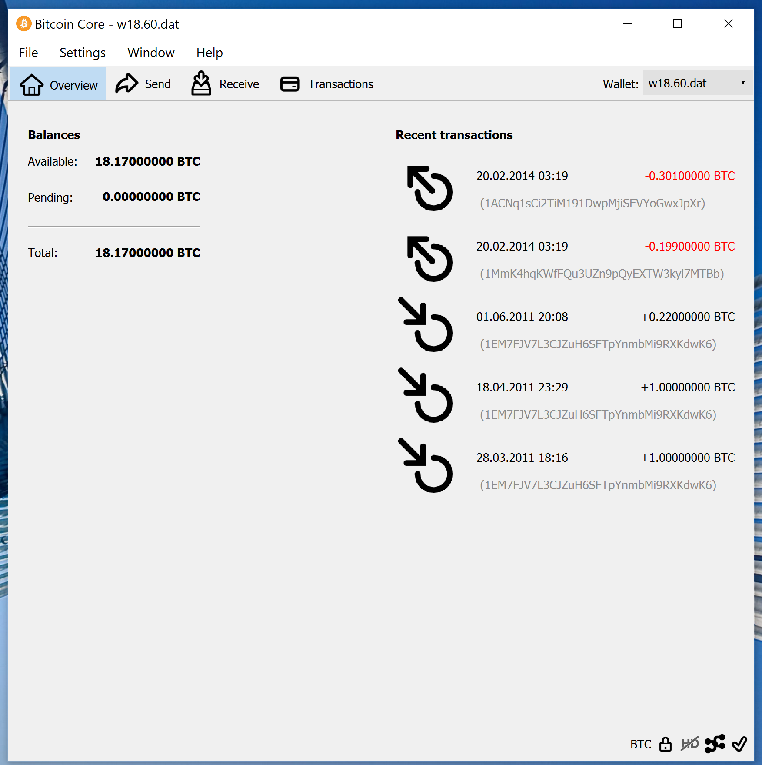The height and width of the screenshot is (765, 762).
Task: Open the Settings menu
Action: pos(82,53)
